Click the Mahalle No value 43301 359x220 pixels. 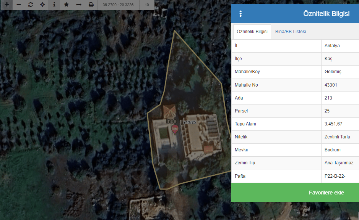click(331, 85)
